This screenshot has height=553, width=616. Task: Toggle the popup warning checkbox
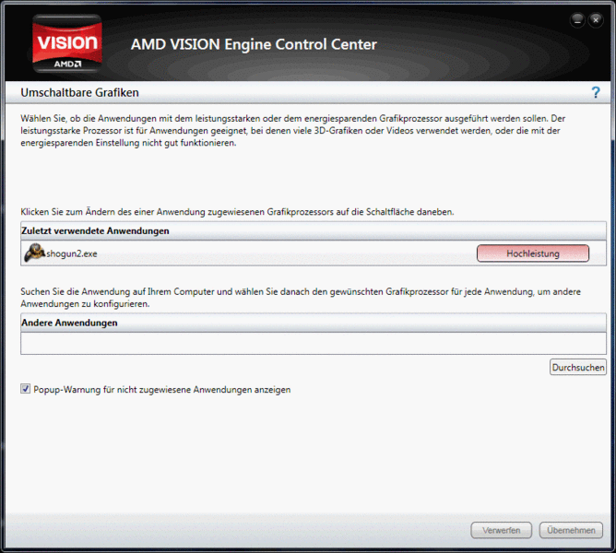[x=25, y=390]
